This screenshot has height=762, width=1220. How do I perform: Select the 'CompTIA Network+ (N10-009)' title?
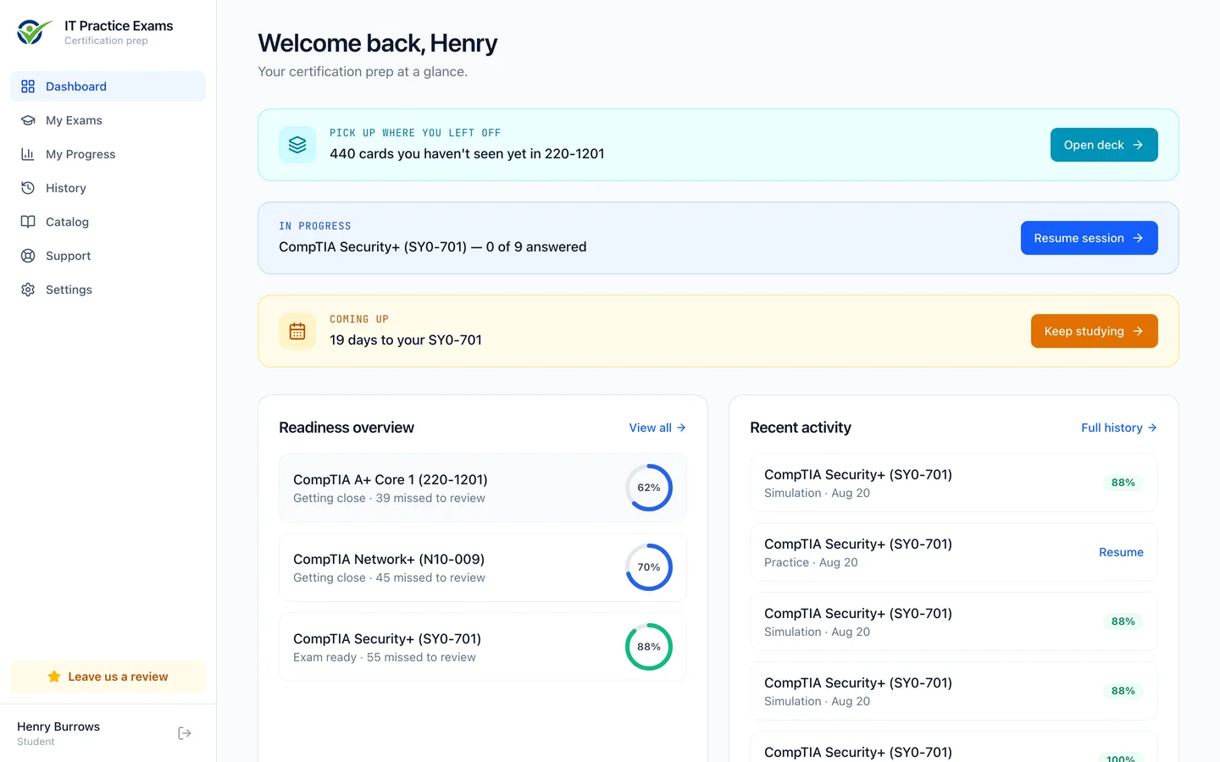pos(389,559)
